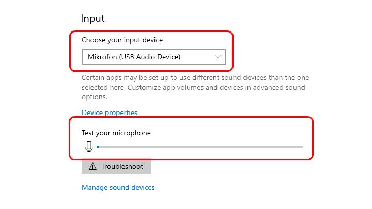Click the warning triangle icon on Troubleshoot
The height and width of the screenshot is (209, 372).
92,166
